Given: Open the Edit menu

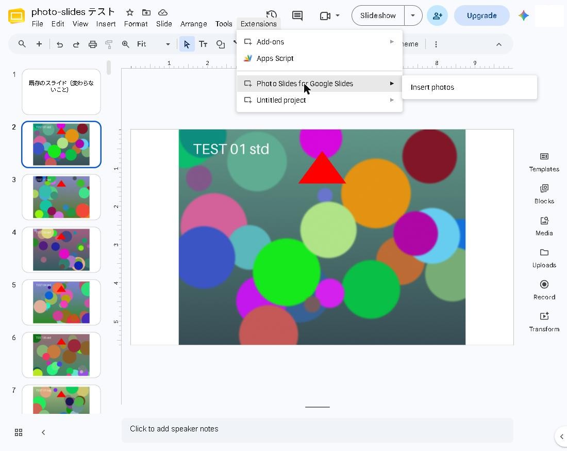Looking at the screenshot, I should tap(58, 24).
